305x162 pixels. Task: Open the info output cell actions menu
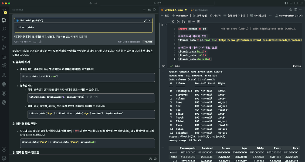163,72
